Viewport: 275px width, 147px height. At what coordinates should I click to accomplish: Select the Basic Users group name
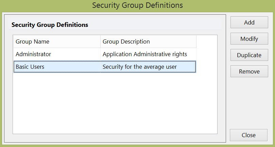[x=30, y=67]
